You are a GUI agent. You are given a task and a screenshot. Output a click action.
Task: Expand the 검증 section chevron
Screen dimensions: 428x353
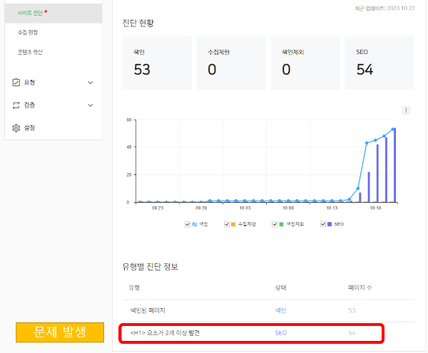coord(91,105)
